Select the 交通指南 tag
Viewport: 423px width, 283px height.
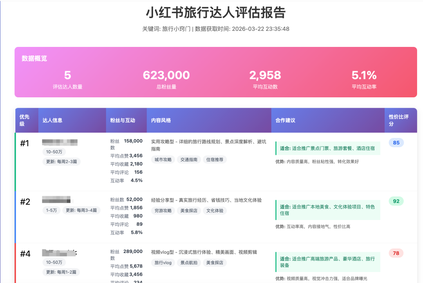point(189,159)
